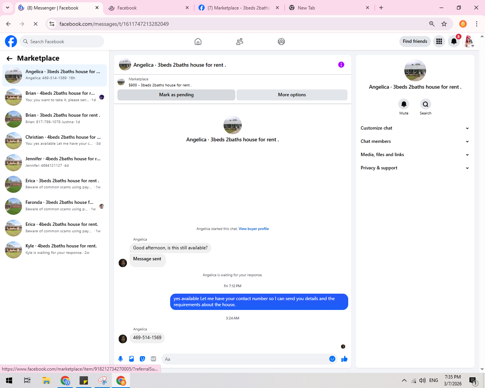Screen dimensions: 485x388
Task: Open the account profile picture menu
Action: point(469,41)
